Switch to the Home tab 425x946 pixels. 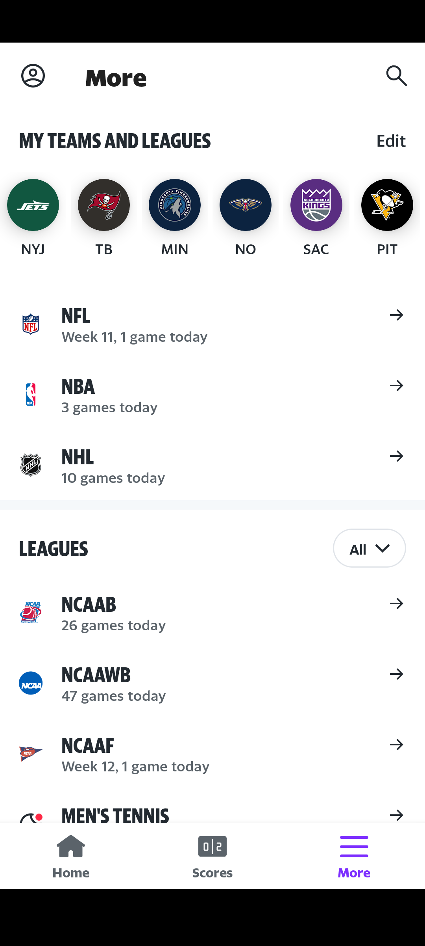[71, 856]
